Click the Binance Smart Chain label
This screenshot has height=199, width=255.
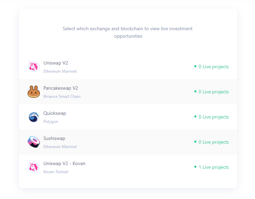(x=62, y=96)
